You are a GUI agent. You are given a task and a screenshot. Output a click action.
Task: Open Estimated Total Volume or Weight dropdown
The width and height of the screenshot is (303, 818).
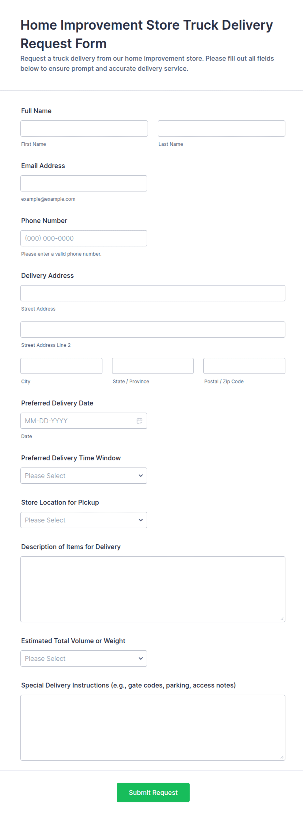(x=84, y=658)
